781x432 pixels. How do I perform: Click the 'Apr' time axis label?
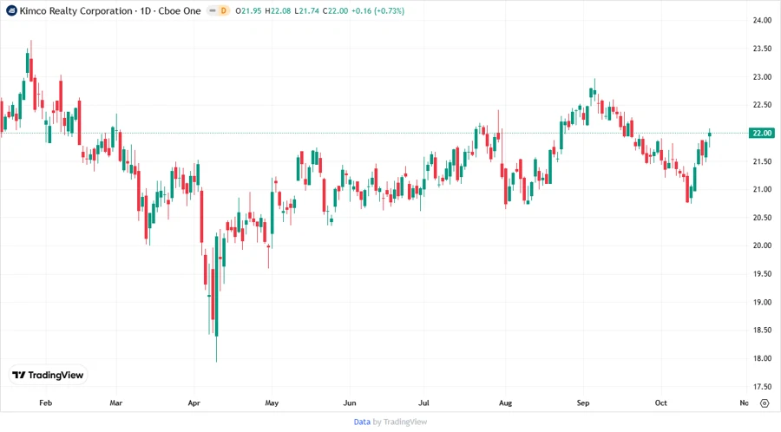[x=194, y=403]
